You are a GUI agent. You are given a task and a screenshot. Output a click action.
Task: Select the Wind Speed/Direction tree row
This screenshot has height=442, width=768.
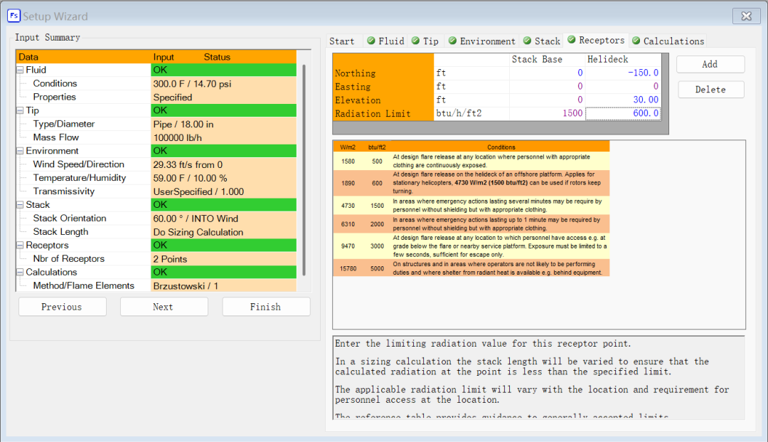pos(156,164)
